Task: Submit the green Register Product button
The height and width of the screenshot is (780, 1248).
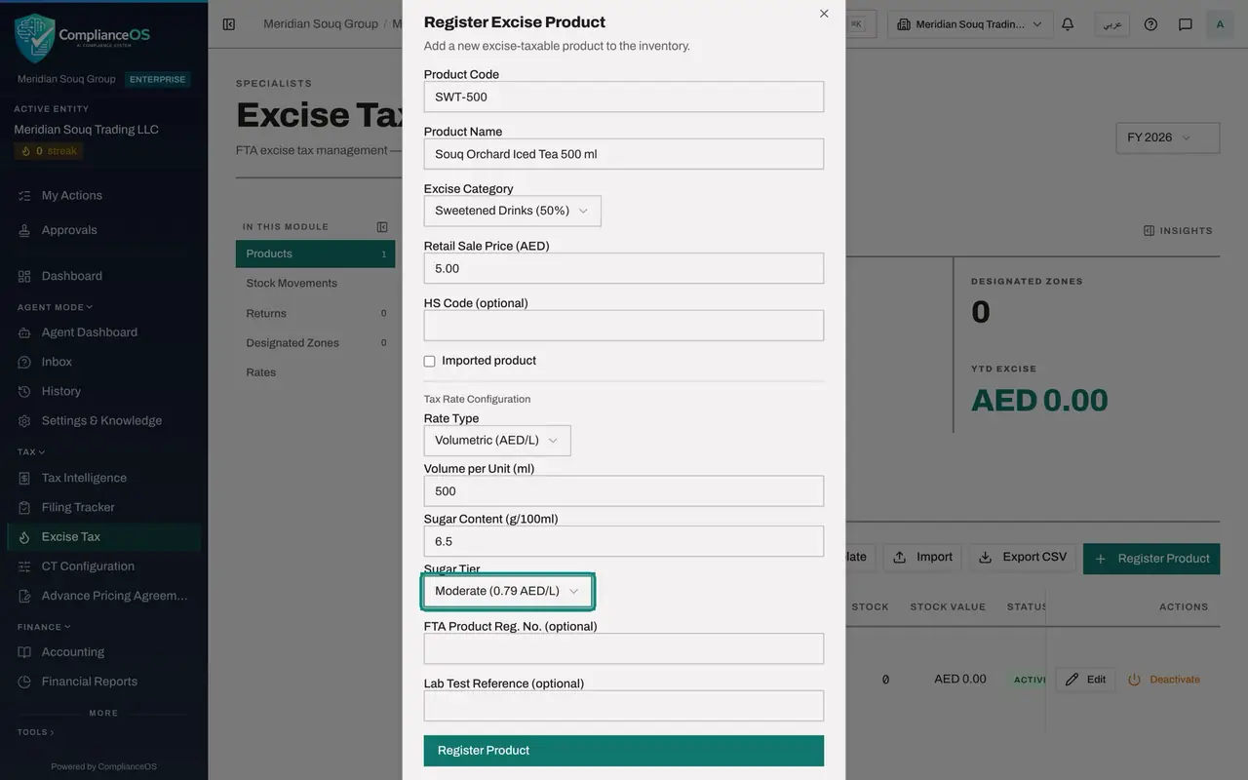Action: (x=624, y=751)
